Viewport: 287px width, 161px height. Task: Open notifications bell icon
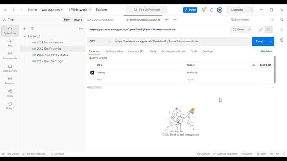[x=212, y=10]
